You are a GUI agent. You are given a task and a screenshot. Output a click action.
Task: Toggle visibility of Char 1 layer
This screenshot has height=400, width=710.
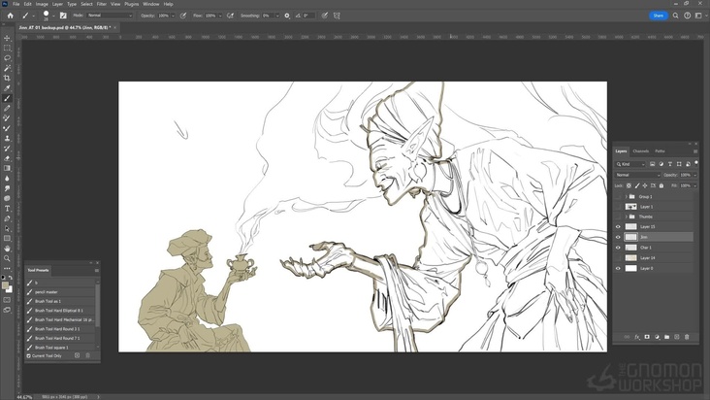tap(618, 248)
